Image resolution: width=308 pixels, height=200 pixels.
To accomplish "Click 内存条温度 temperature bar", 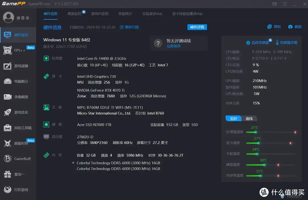I will tap(271, 176).
